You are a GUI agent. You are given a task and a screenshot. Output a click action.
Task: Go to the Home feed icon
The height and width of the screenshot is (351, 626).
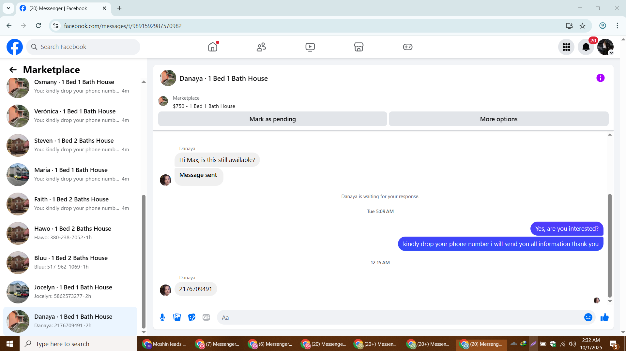(x=213, y=47)
